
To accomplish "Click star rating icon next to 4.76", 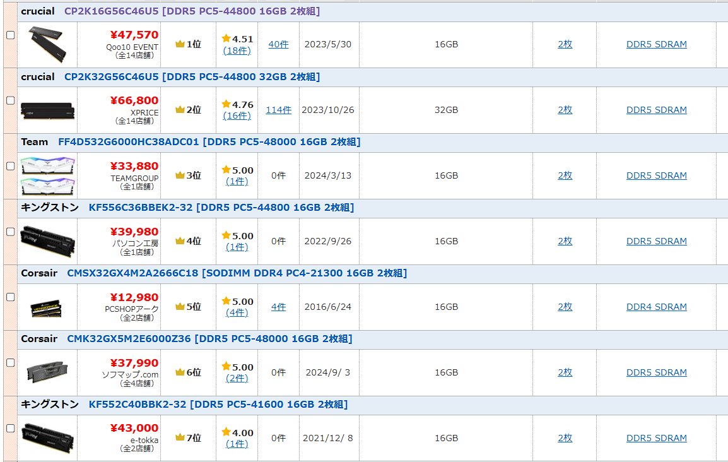I will coord(226,104).
